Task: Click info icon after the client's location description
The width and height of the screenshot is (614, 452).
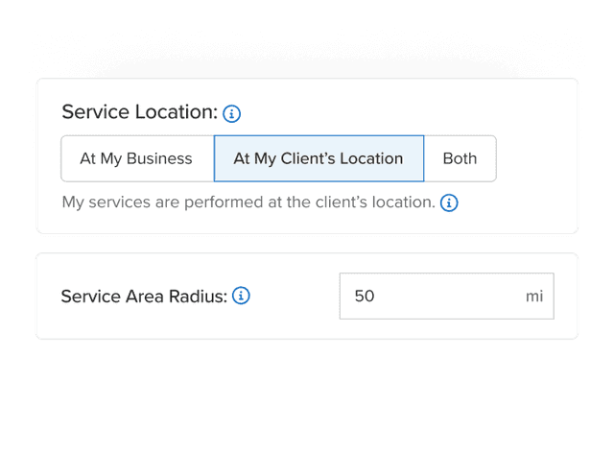Action: pyautogui.click(x=449, y=202)
